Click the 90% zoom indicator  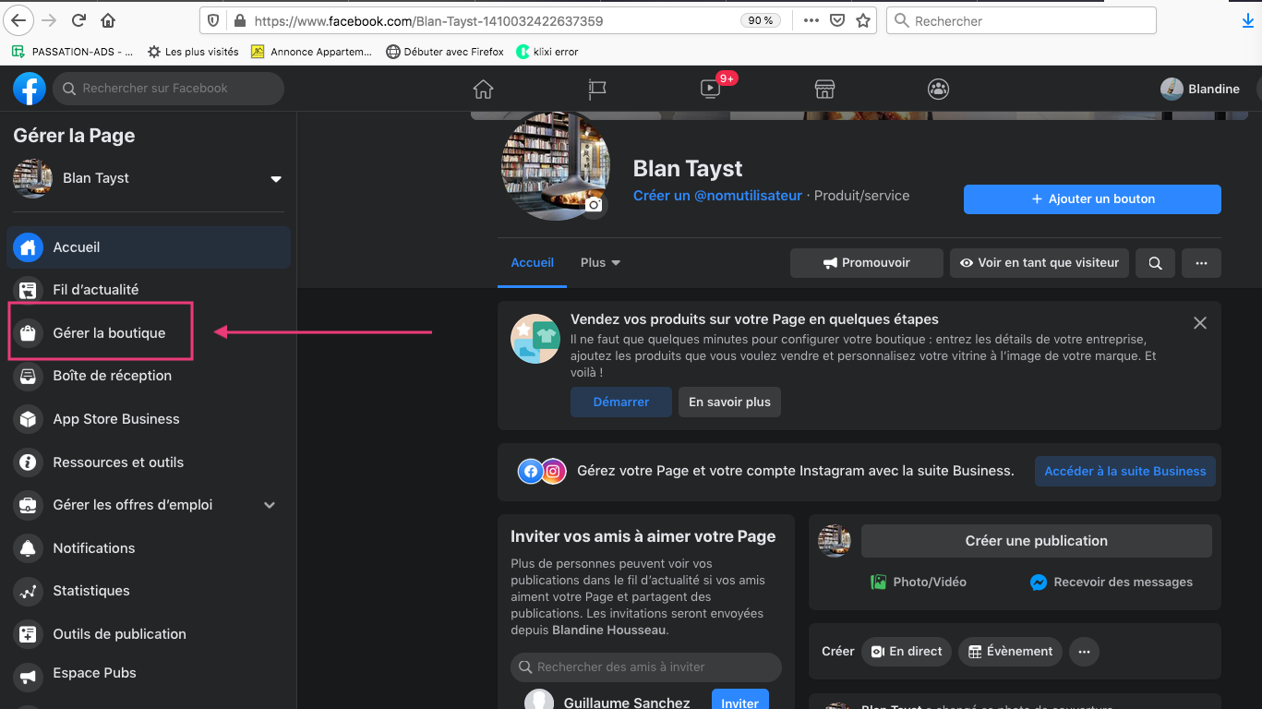[762, 20]
